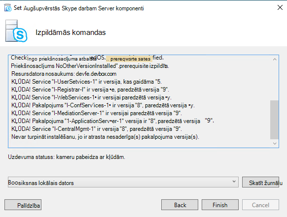Click the greyed-out Cancel button
The width and height of the screenshot is (287, 217).
pyautogui.click(x=260, y=205)
